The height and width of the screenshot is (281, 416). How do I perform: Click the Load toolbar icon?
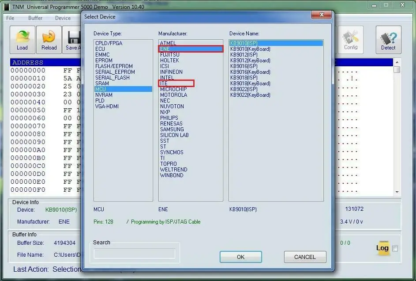pyautogui.click(x=22, y=40)
